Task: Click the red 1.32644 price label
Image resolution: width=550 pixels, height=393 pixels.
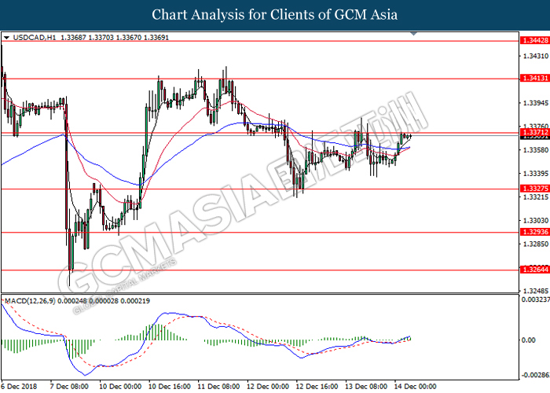Action: pyautogui.click(x=534, y=270)
